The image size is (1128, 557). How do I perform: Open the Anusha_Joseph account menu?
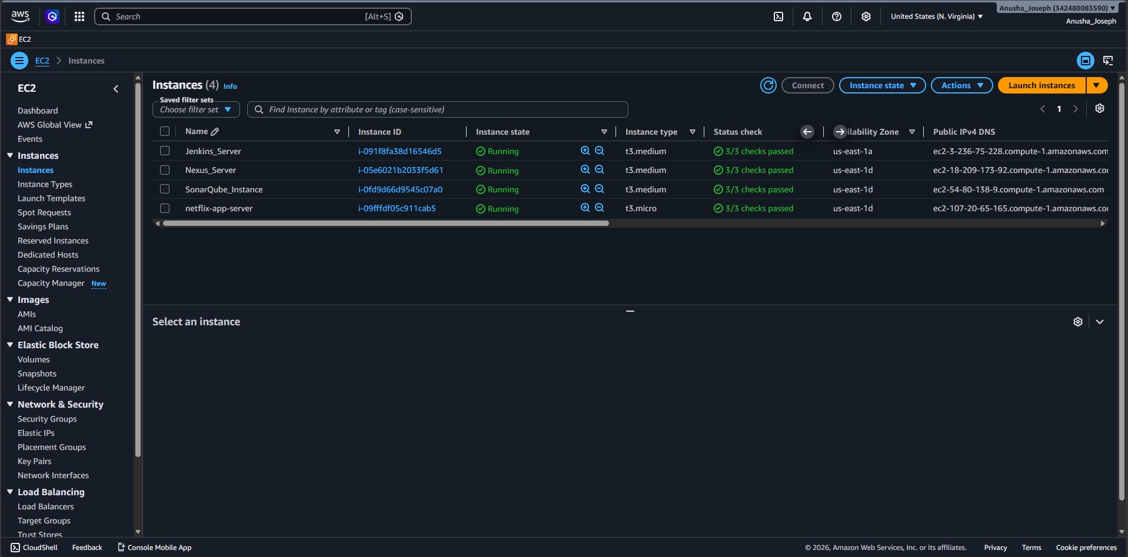(x=1057, y=8)
